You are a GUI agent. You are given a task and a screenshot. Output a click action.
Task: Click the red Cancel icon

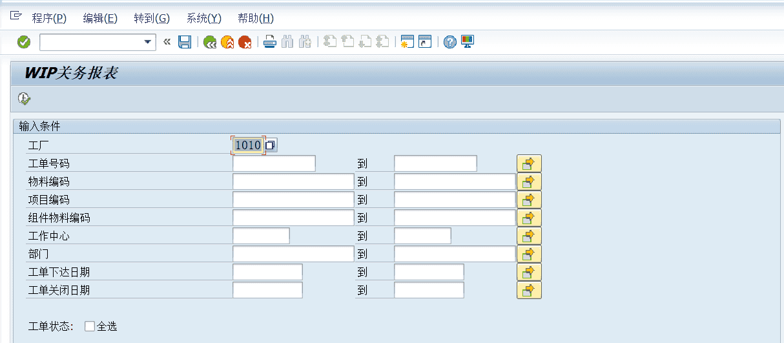(245, 42)
